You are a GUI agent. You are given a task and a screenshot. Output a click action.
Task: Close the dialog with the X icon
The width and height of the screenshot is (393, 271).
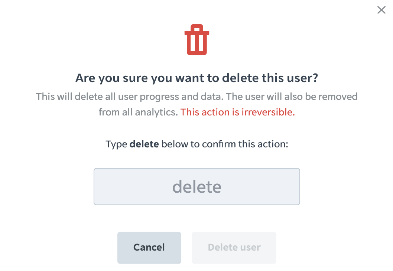[381, 10]
